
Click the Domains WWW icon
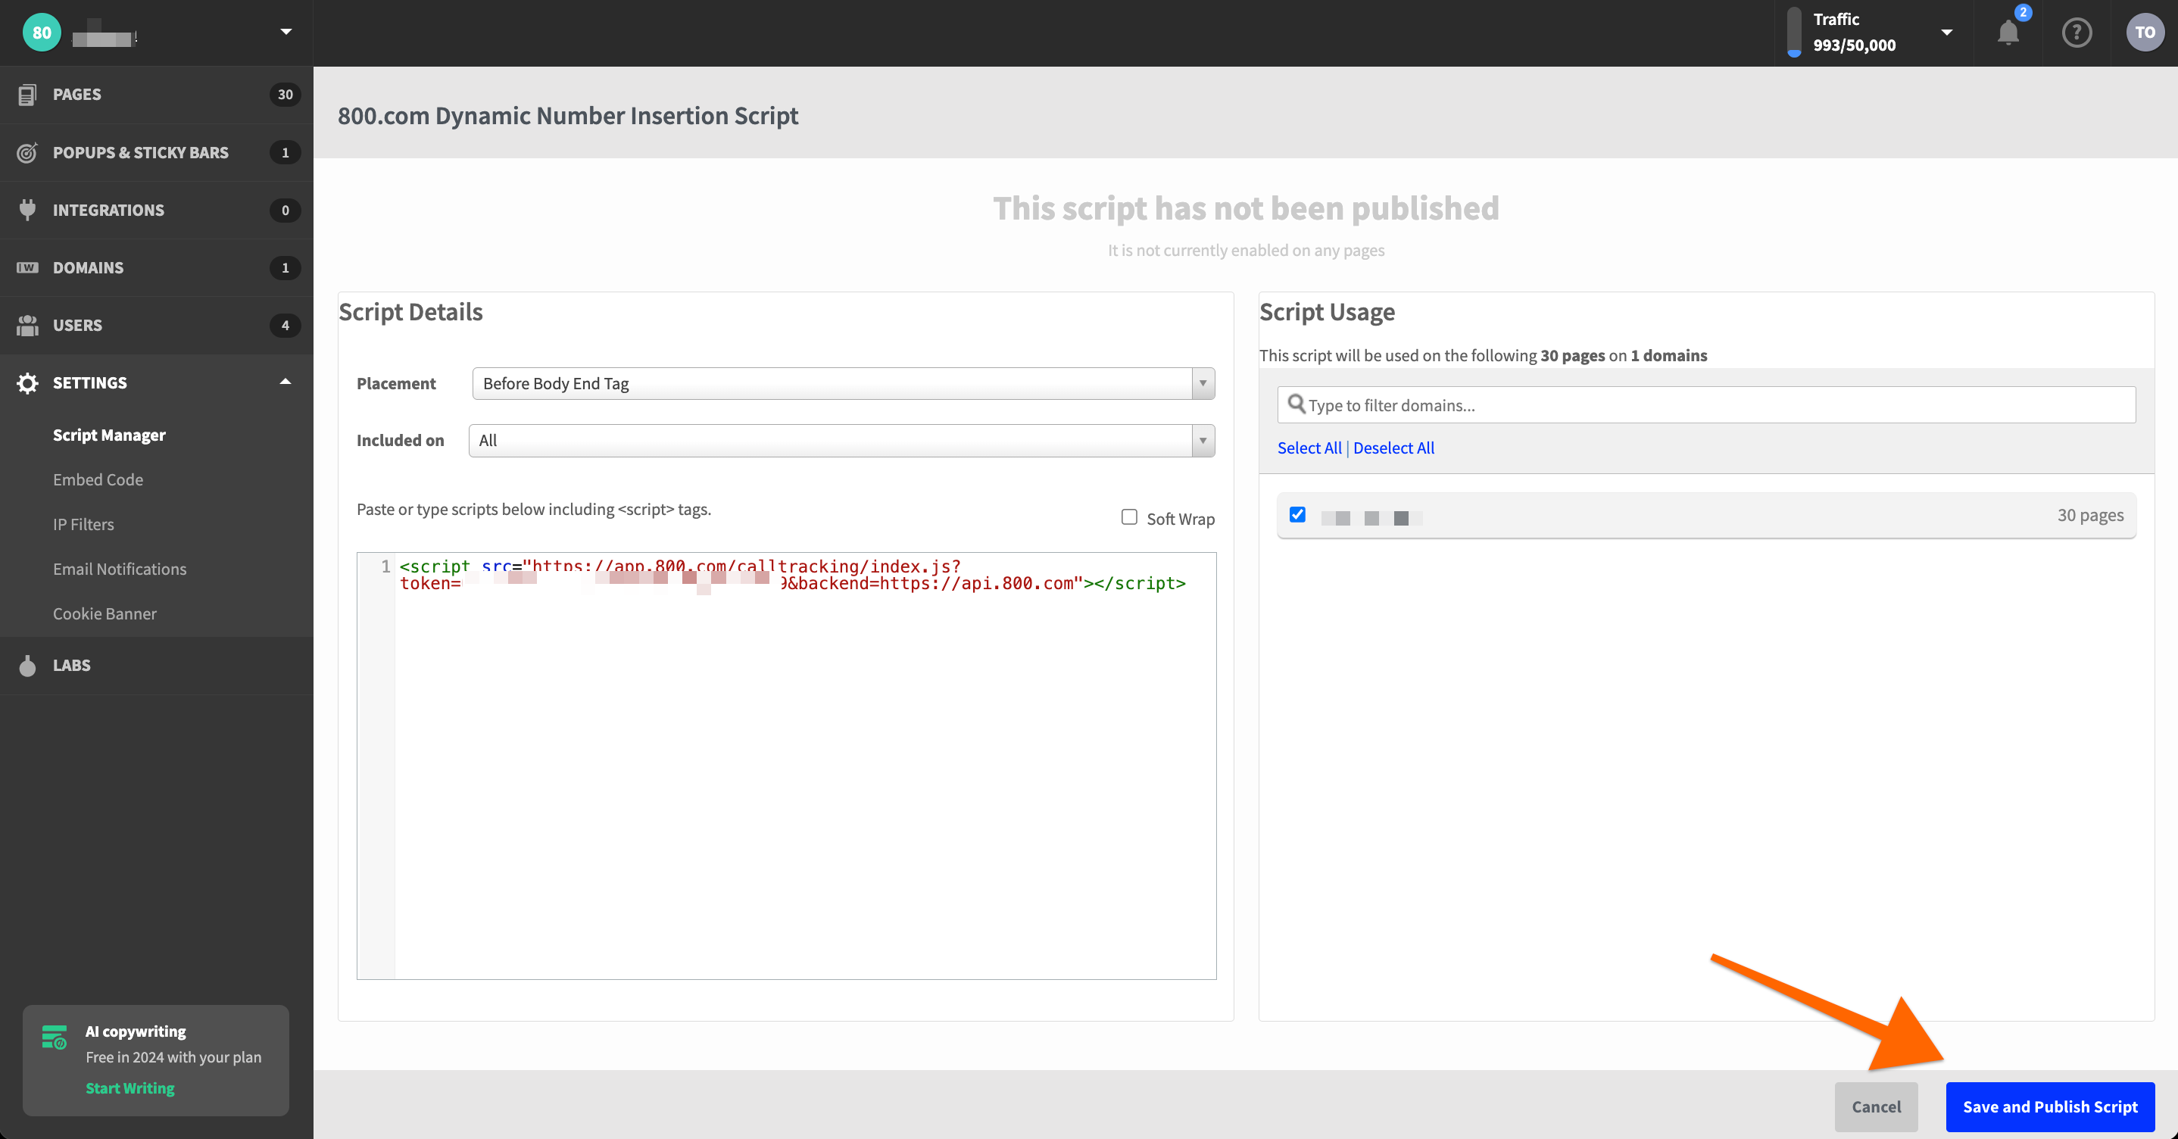tap(27, 267)
